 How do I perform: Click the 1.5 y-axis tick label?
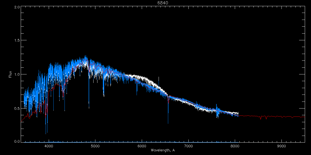click(x=16, y=41)
